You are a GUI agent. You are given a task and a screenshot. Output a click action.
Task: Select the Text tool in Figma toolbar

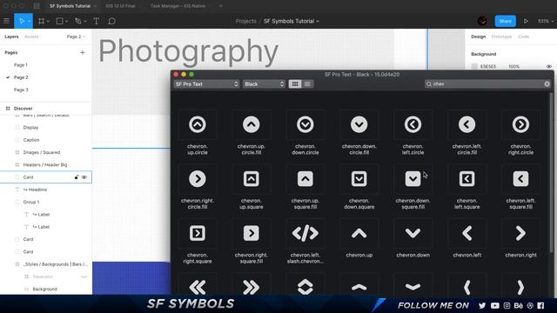97,21
